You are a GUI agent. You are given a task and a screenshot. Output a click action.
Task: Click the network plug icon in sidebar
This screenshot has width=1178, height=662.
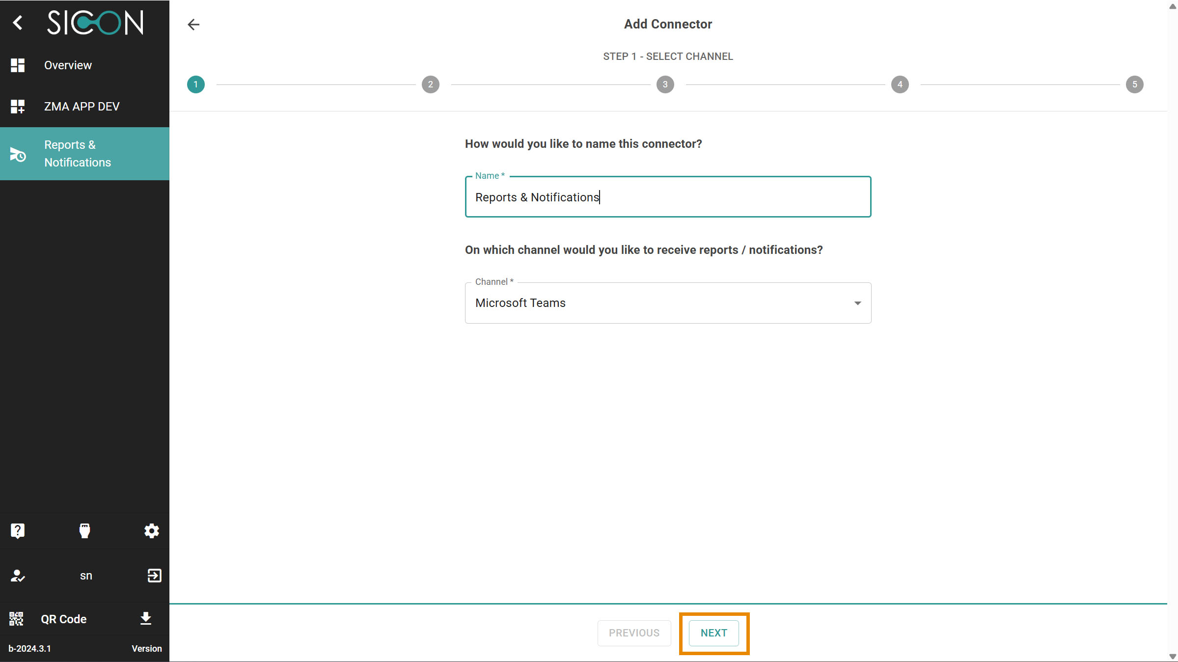pos(84,530)
